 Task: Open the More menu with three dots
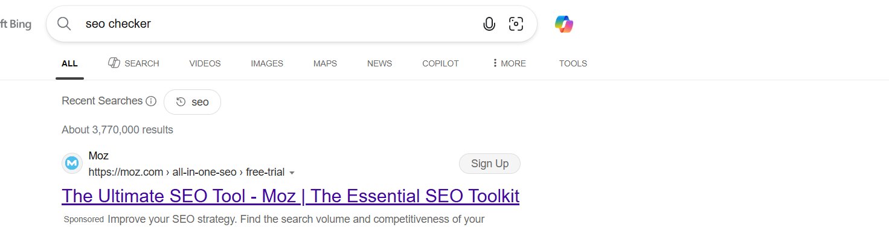[509, 63]
